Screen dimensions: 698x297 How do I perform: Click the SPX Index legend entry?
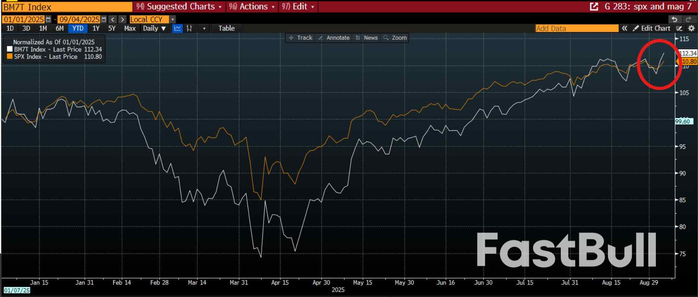point(58,57)
